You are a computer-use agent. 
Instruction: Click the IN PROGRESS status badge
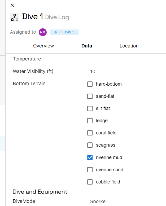click(x=65, y=32)
